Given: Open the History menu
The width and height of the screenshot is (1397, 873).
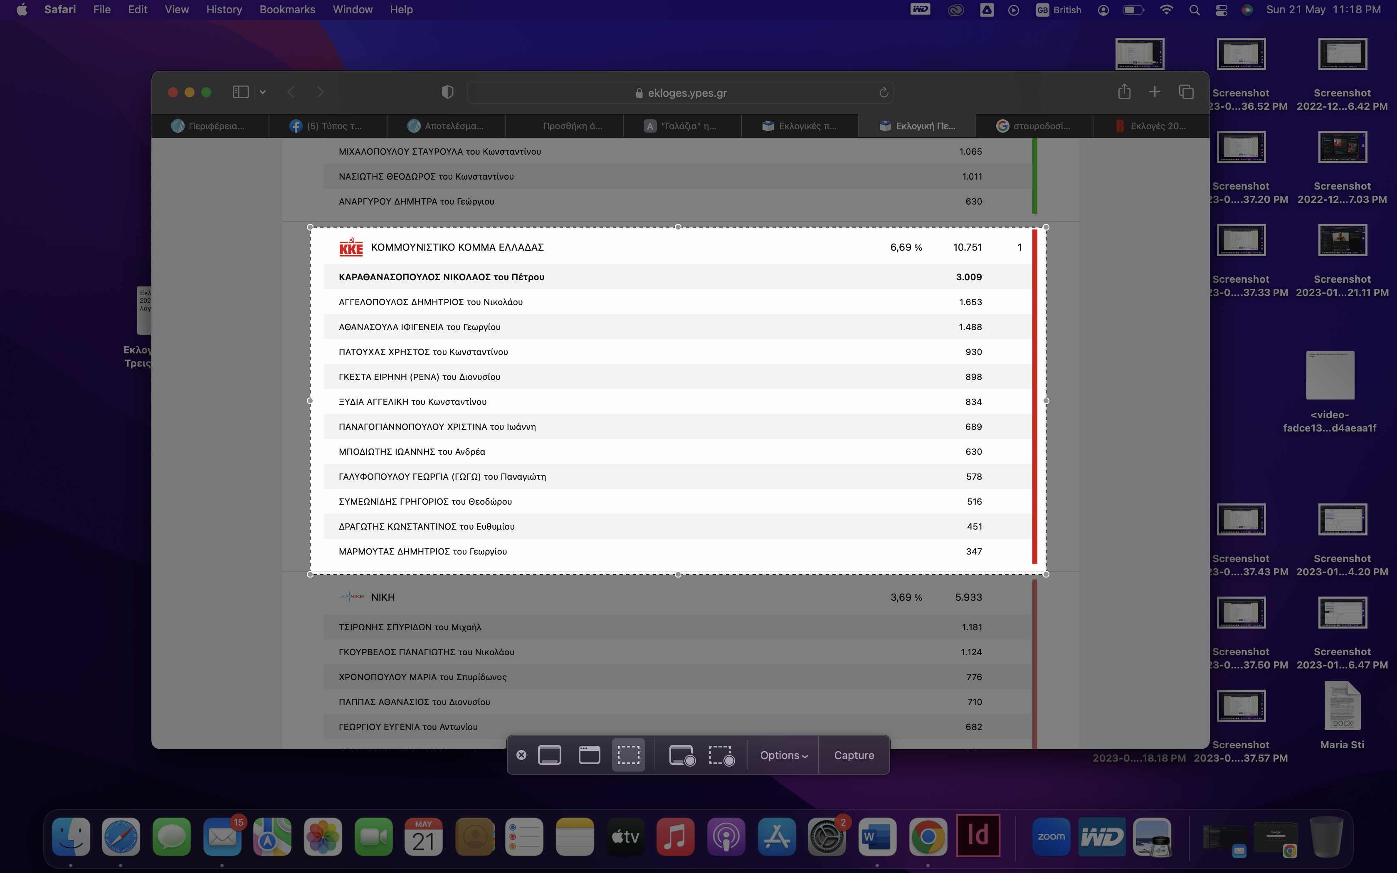Looking at the screenshot, I should point(224,10).
